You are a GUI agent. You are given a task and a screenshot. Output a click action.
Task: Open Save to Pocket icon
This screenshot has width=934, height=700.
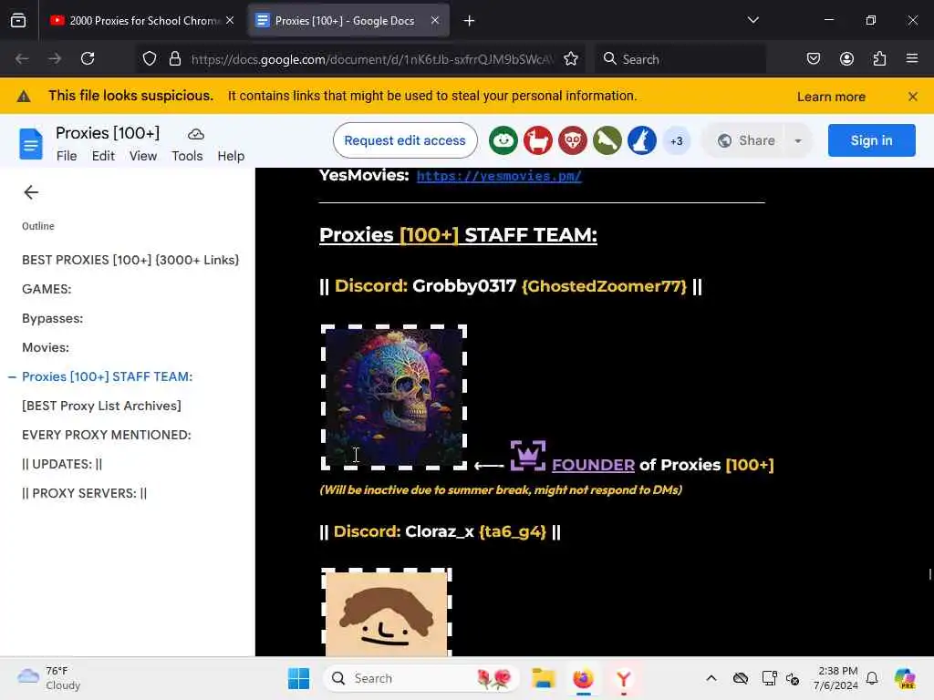coord(813,59)
